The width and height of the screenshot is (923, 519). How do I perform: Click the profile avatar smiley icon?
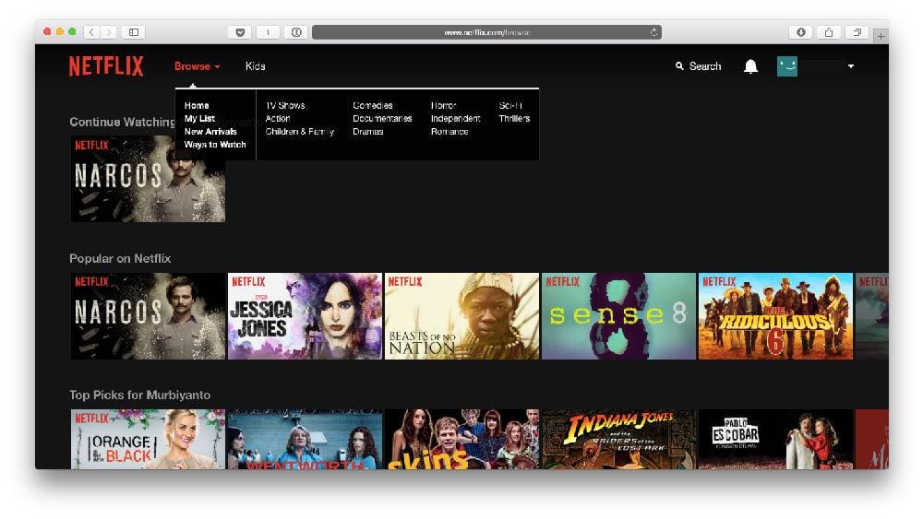point(786,66)
